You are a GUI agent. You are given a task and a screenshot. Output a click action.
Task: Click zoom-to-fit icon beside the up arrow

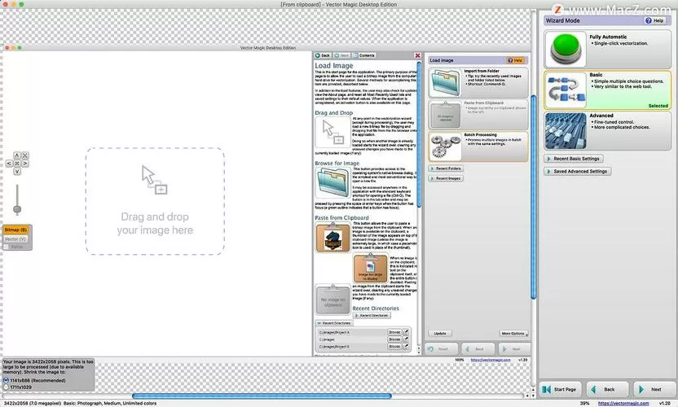pyautogui.click(x=25, y=155)
